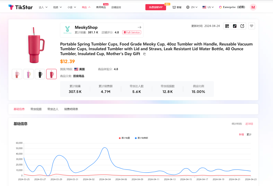Viewport: 273px width, 186px height.
Task: Click the 2024-04-23 chart axis label
Action: click(251, 179)
